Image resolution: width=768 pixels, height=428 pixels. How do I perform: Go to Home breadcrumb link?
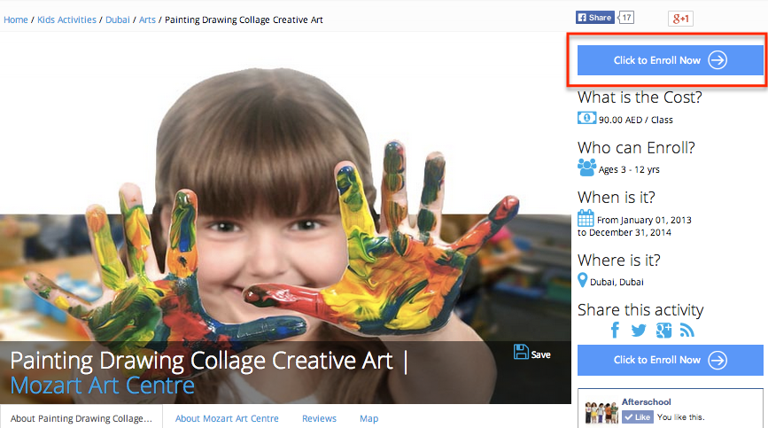click(16, 19)
